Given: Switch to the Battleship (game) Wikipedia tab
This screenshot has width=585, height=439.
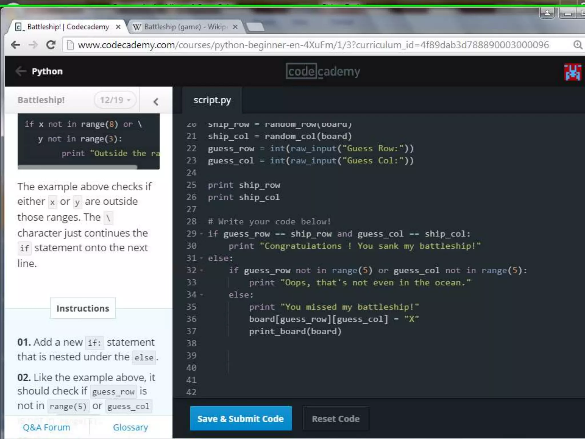Looking at the screenshot, I should coord(183,27).
